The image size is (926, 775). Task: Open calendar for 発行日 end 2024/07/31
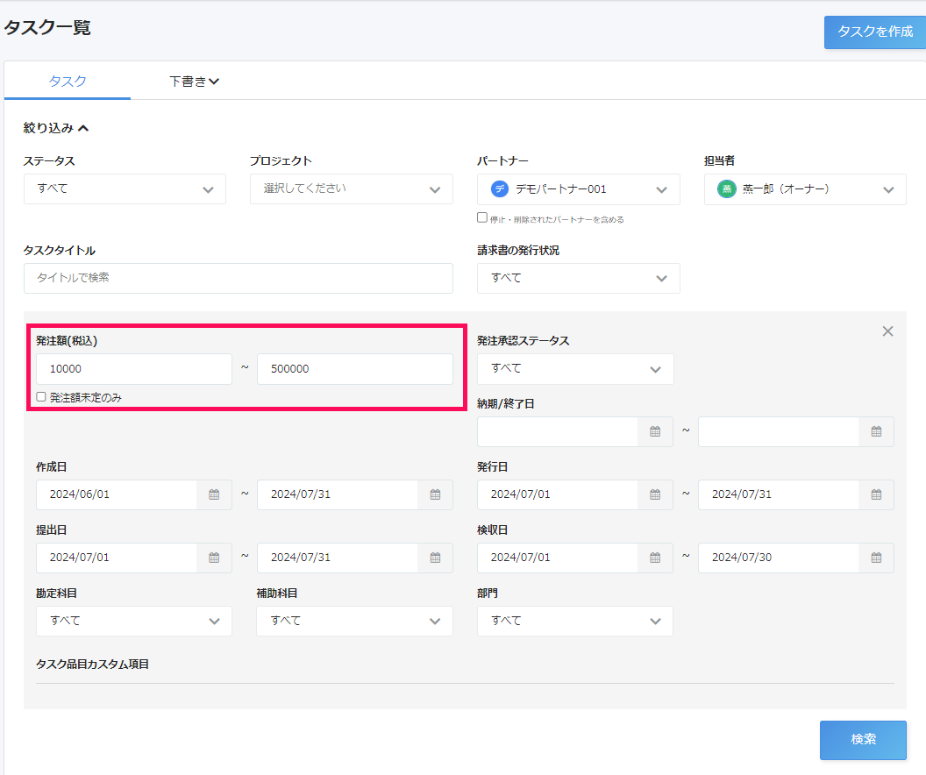[x=876, y=494]
